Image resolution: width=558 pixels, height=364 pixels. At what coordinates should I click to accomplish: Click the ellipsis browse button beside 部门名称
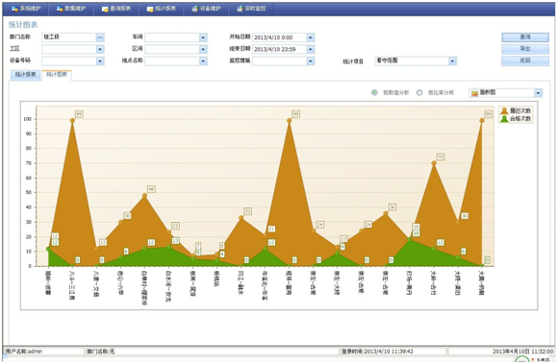(100, 37)
